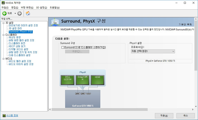
Task: Click GeForce GTX 1050 Ti GPU block
Action: click(83, 99)
